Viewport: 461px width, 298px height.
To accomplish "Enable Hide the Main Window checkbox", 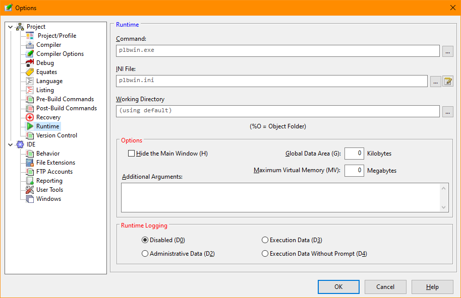I will point(132,154).
